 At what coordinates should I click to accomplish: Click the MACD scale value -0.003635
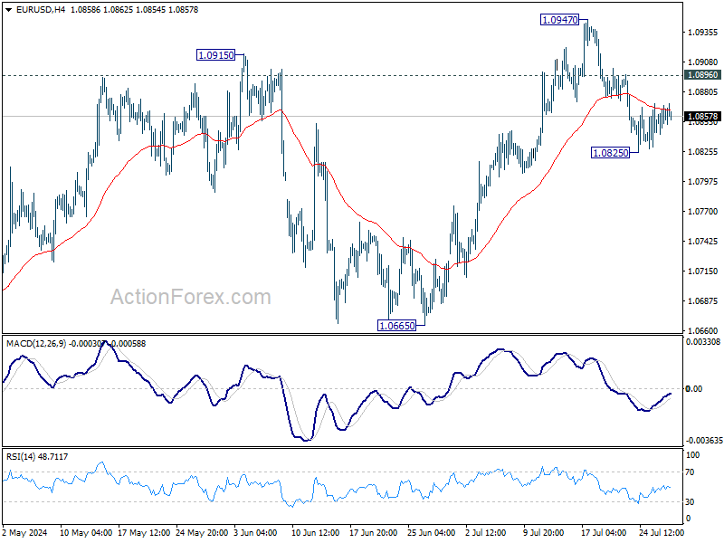[703, 441]
